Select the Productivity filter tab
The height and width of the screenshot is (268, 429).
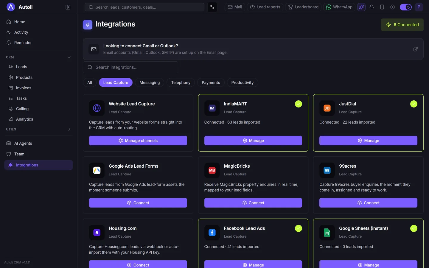coord(243,82)
